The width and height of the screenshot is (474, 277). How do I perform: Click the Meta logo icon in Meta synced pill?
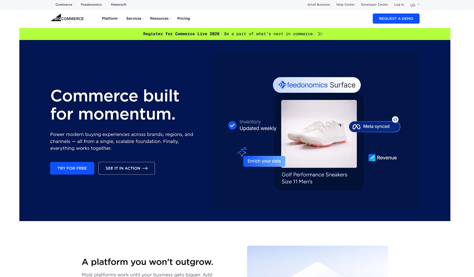(356, 127)
